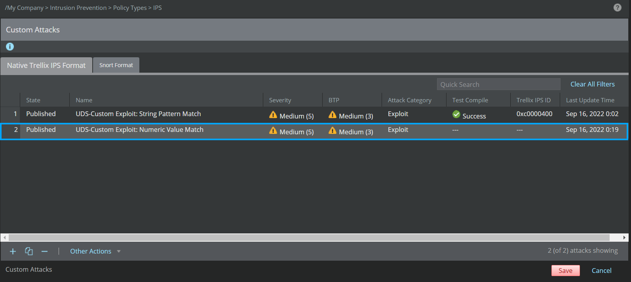Expand the Other Actions dropdown arrow
The height and width of the screenshot is (282, 631).
click(119, 251)
